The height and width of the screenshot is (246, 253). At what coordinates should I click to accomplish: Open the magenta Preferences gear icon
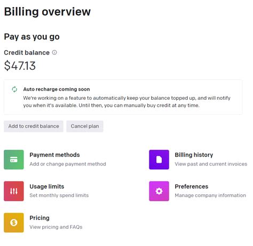(159, 191)
